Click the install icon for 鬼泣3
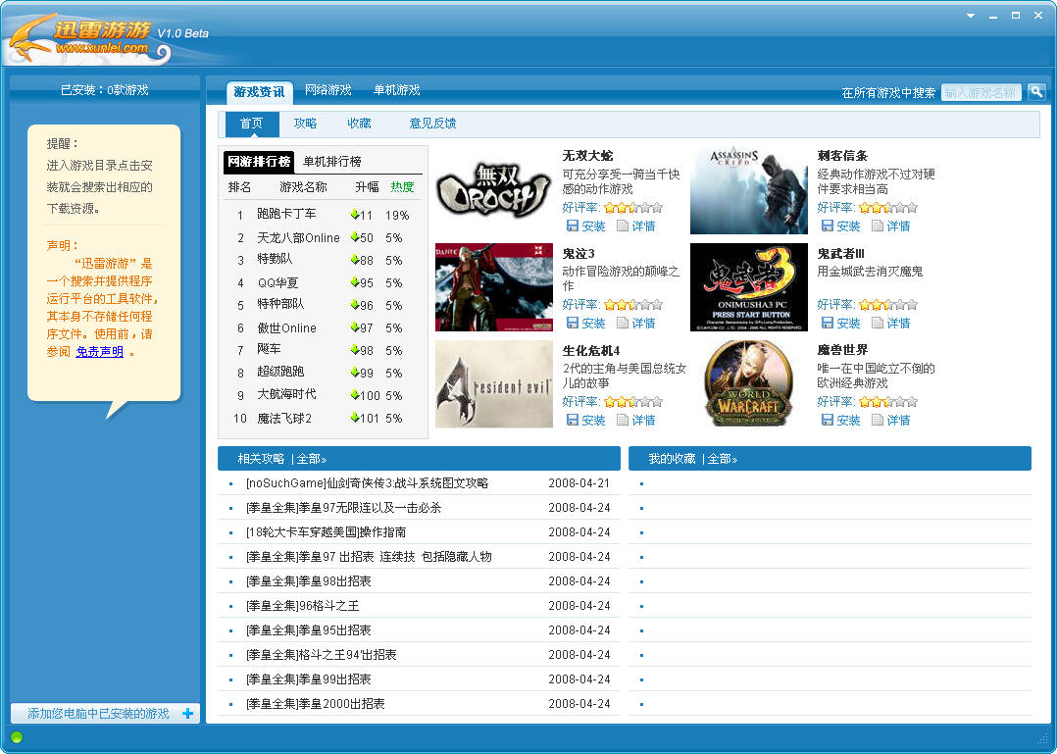Image resolution: width=1057 pixels, height=754 pixels. [573, 324]
